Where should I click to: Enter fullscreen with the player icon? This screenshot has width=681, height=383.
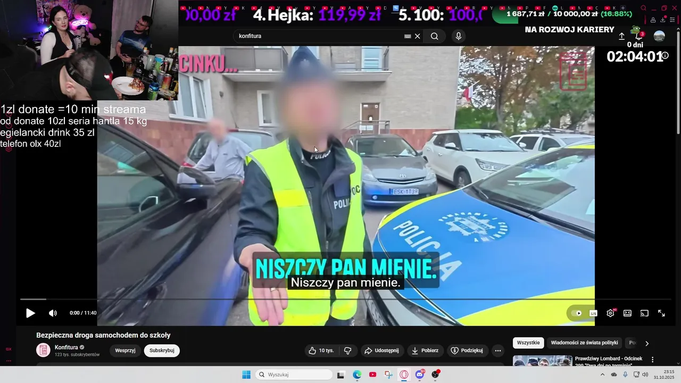[x=661, y=313]
